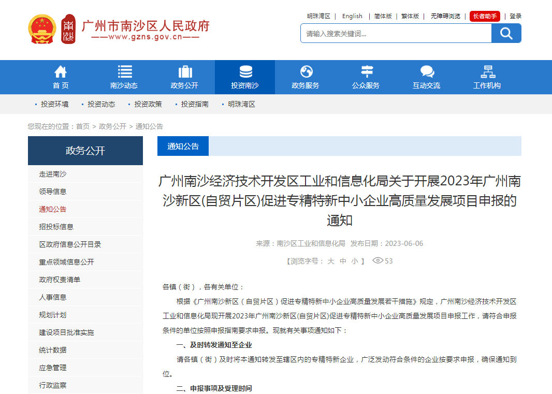Open 投资环境 in the sub-navigation
The height and width of the screenshot is (394, 552).
click(x=54, y=104)
